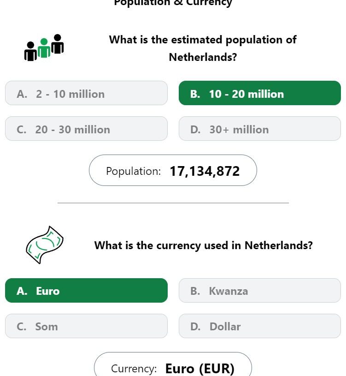Click the Population & Currency section heading
The image size is (346, 376).
(x=173, y=3)
